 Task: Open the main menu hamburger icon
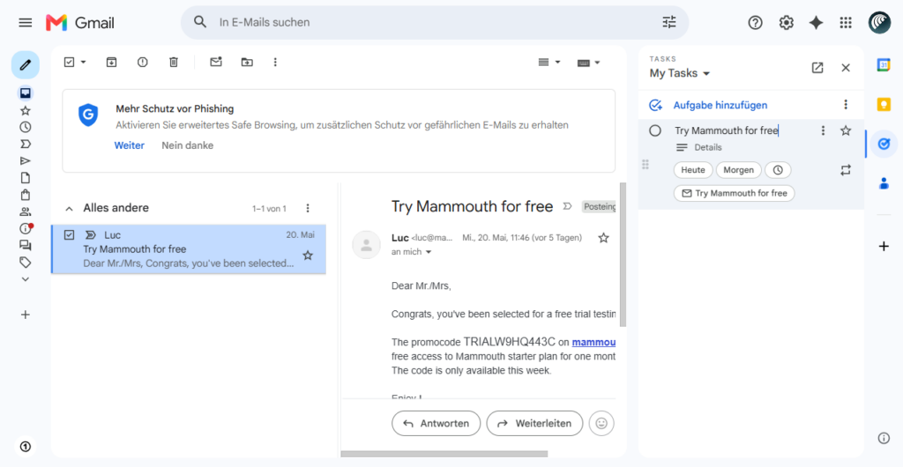click(x=26, y=22)
